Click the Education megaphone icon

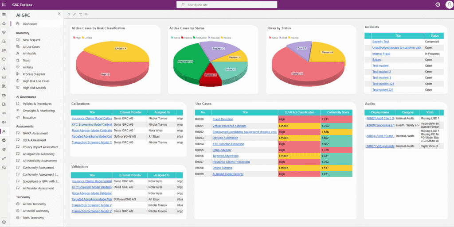click(x=18, y=118)
